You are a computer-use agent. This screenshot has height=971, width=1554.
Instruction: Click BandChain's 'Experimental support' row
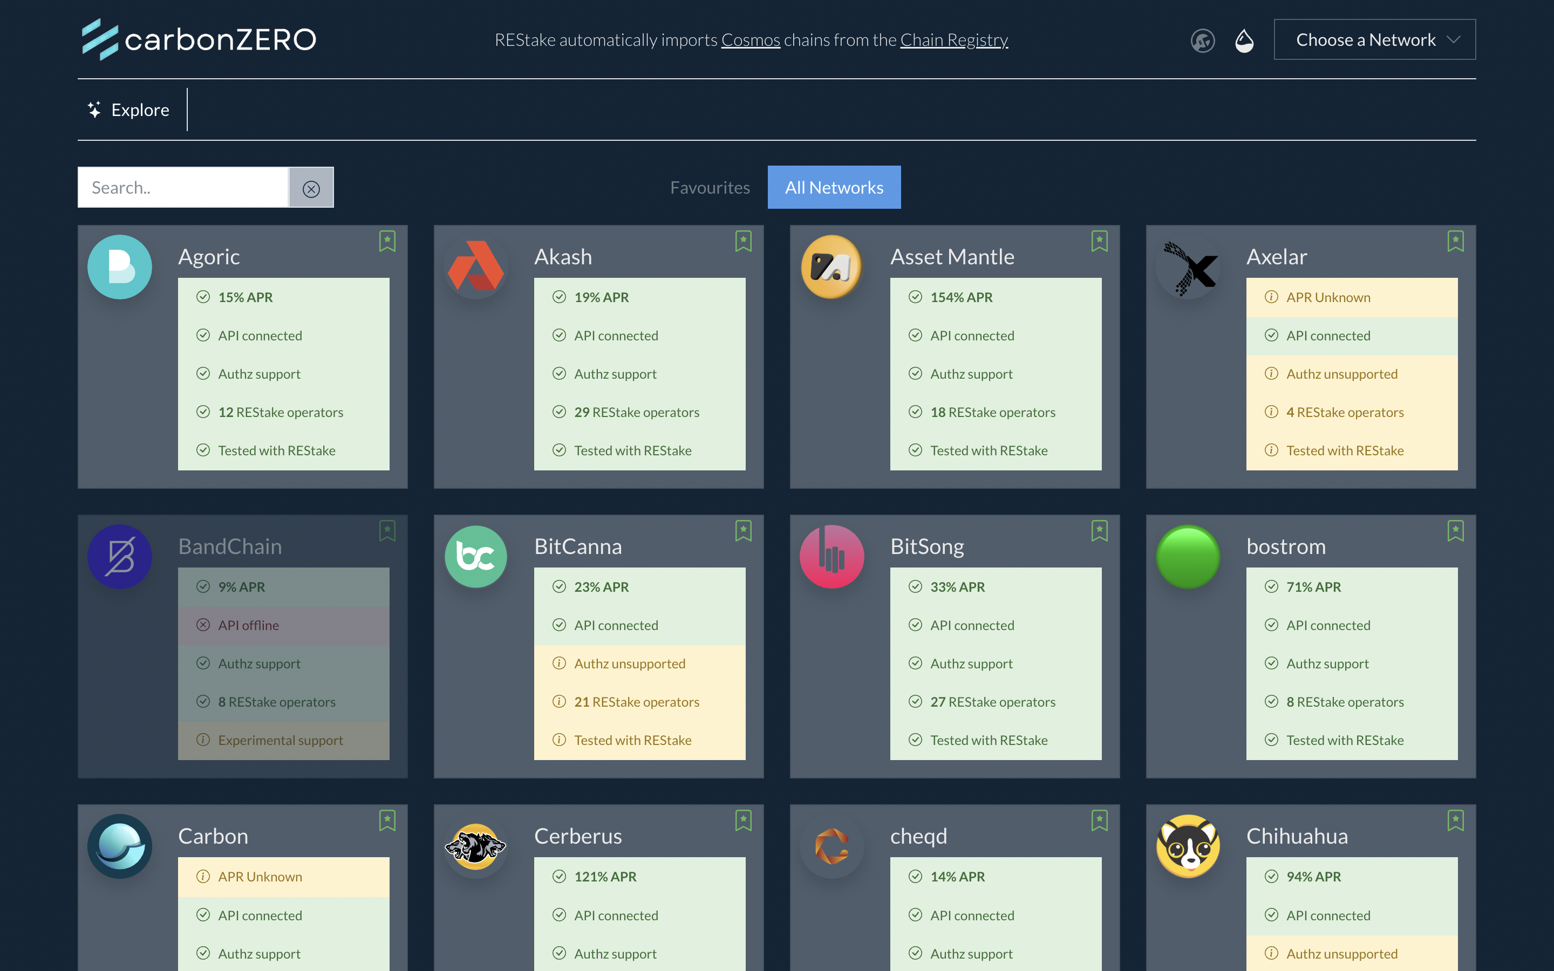(x=283, y=741)
